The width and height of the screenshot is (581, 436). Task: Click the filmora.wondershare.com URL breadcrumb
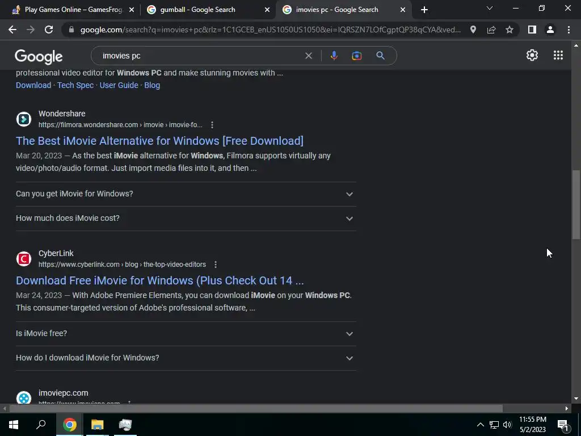point(120,125)
